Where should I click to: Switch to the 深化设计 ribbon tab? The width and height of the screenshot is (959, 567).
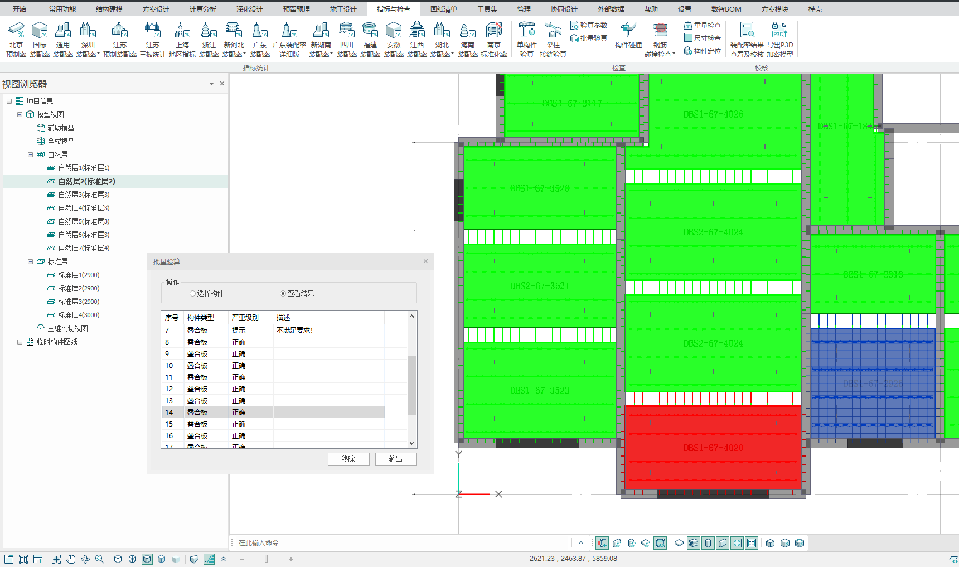pos(249,9)
